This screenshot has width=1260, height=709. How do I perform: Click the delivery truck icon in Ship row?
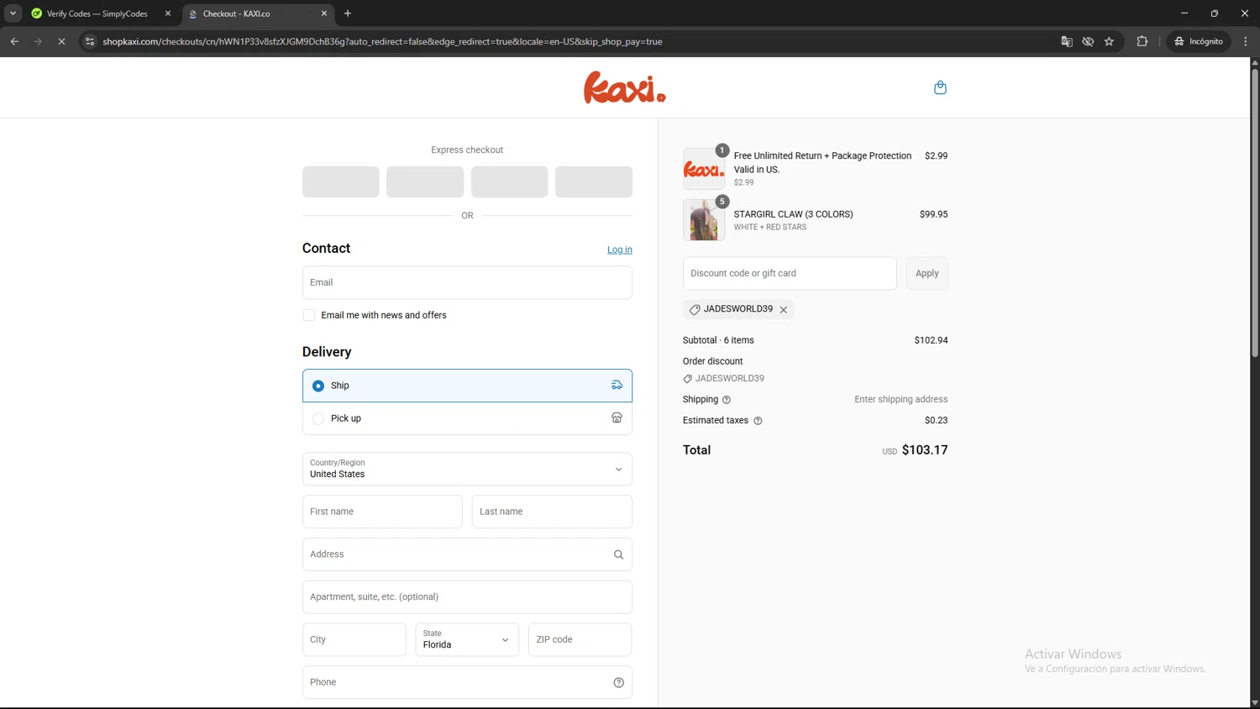tap(617, 386)
